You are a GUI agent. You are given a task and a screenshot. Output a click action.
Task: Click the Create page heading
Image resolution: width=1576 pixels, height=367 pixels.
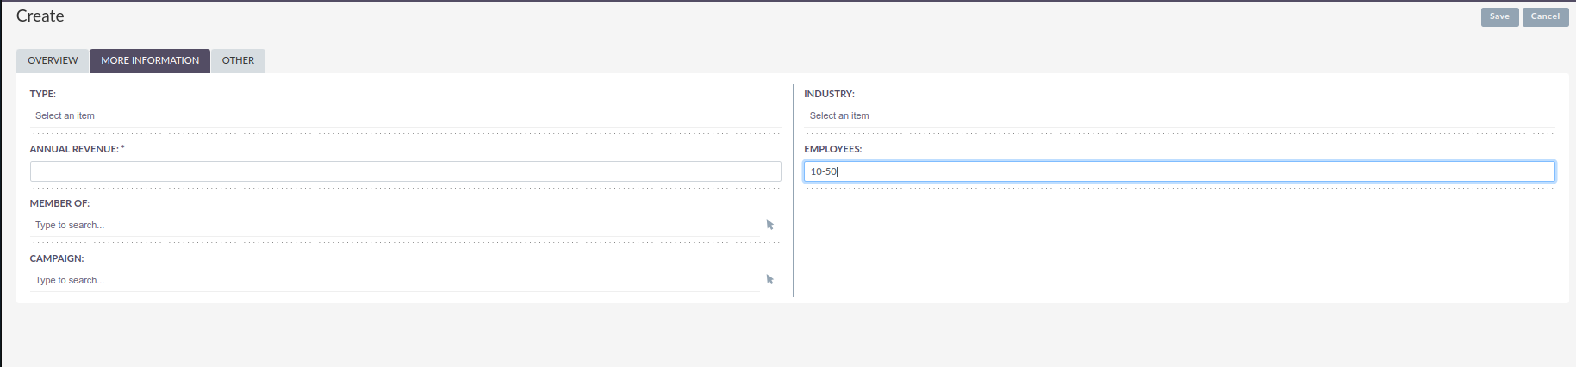[x=40, y=16]
